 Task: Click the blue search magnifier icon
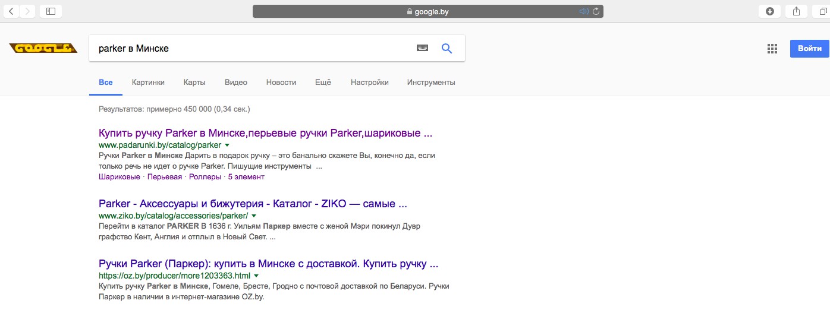tap(447, 48)
